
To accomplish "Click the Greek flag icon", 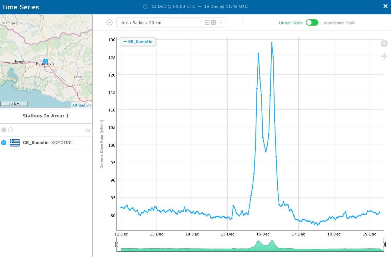I will (15, 143).
